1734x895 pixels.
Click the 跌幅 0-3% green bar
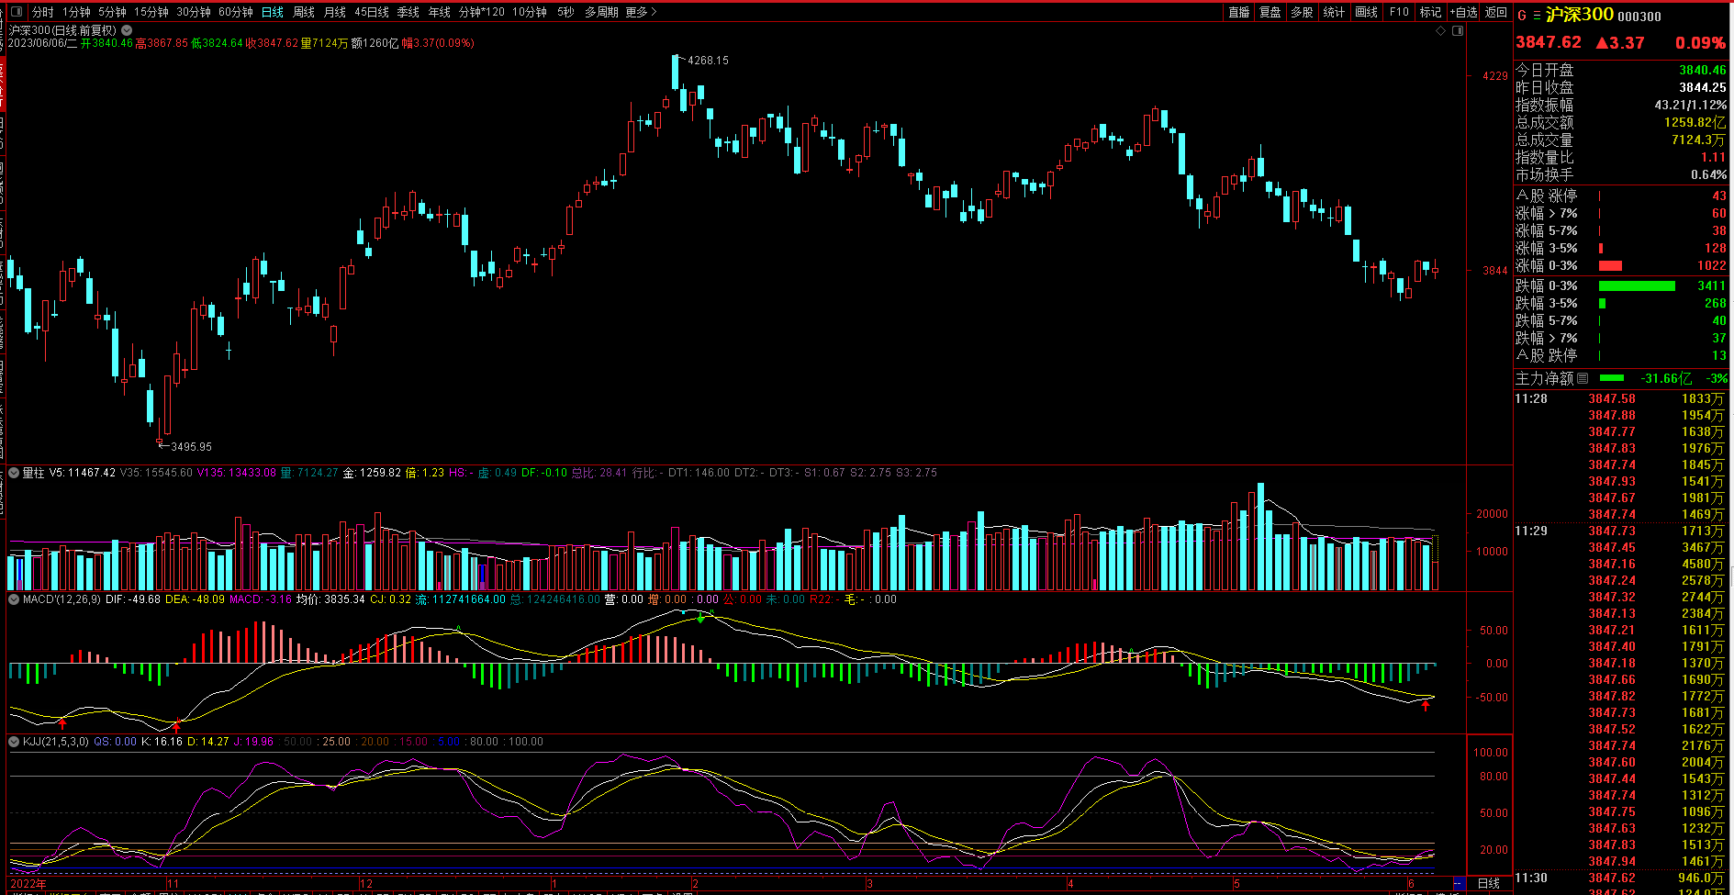pyautogui.click(x=1637, y=286)
